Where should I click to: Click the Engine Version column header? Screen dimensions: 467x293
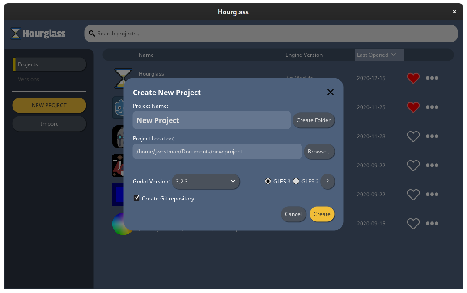click(304, 55)
